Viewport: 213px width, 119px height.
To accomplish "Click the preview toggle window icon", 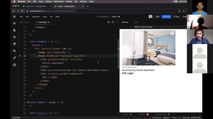I will pos(113,22).
